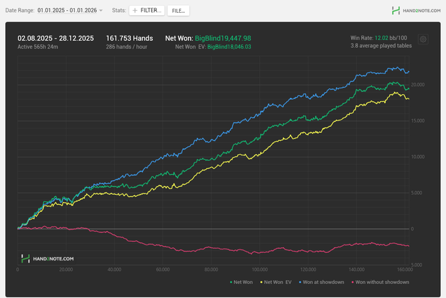446x298 pixels.
Task: Click the 02.08.2025 - 28.12.2025 period heading
Action: click(x=55, y=38)
